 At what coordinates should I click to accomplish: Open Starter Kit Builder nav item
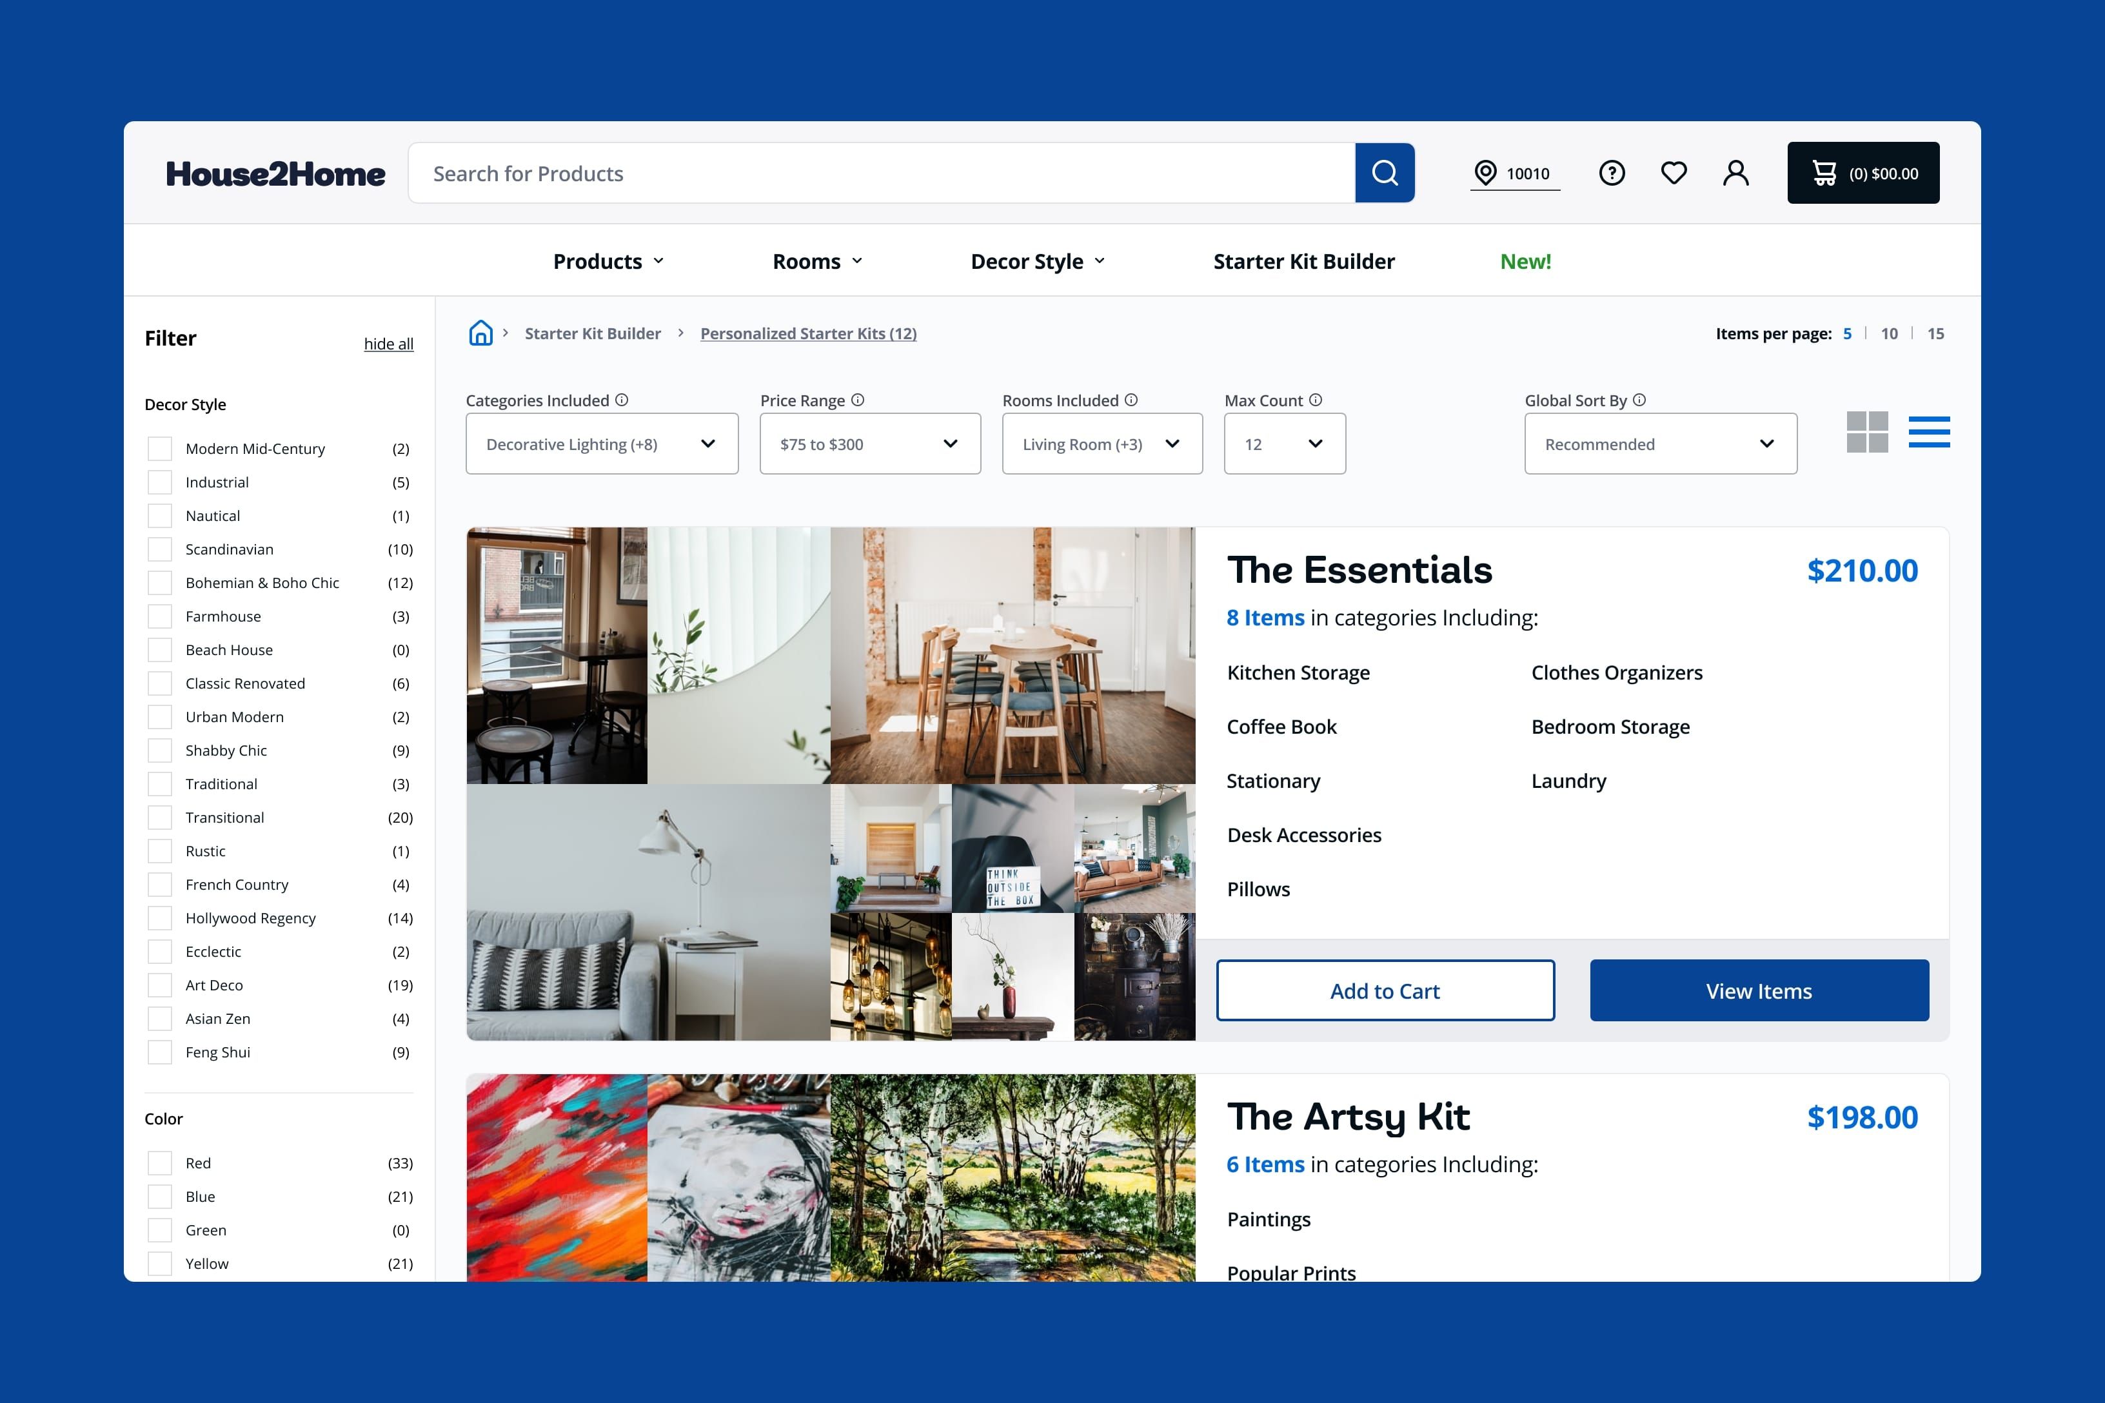tap(1304, 261)
